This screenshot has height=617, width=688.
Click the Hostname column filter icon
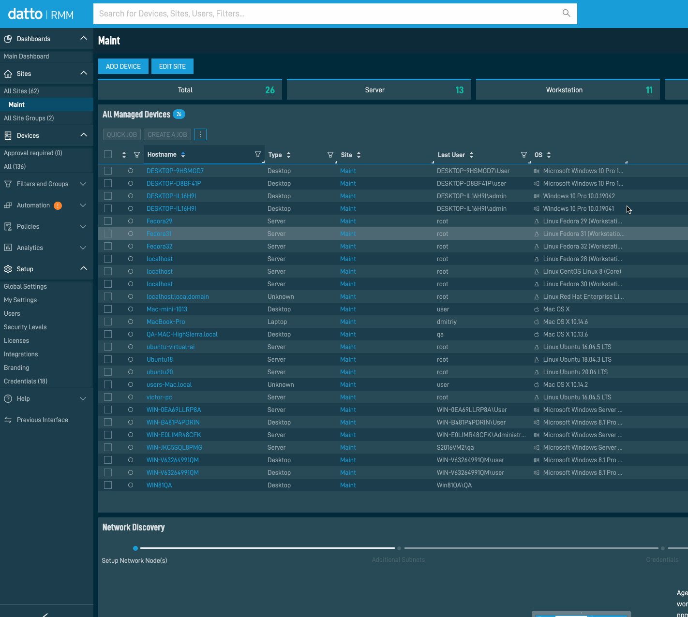[258, 154]
